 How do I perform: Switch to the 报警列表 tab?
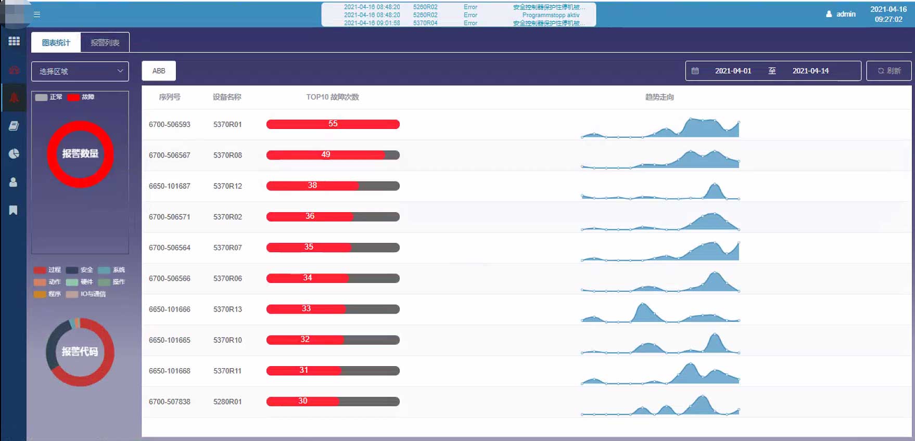[x=105, y=43]
